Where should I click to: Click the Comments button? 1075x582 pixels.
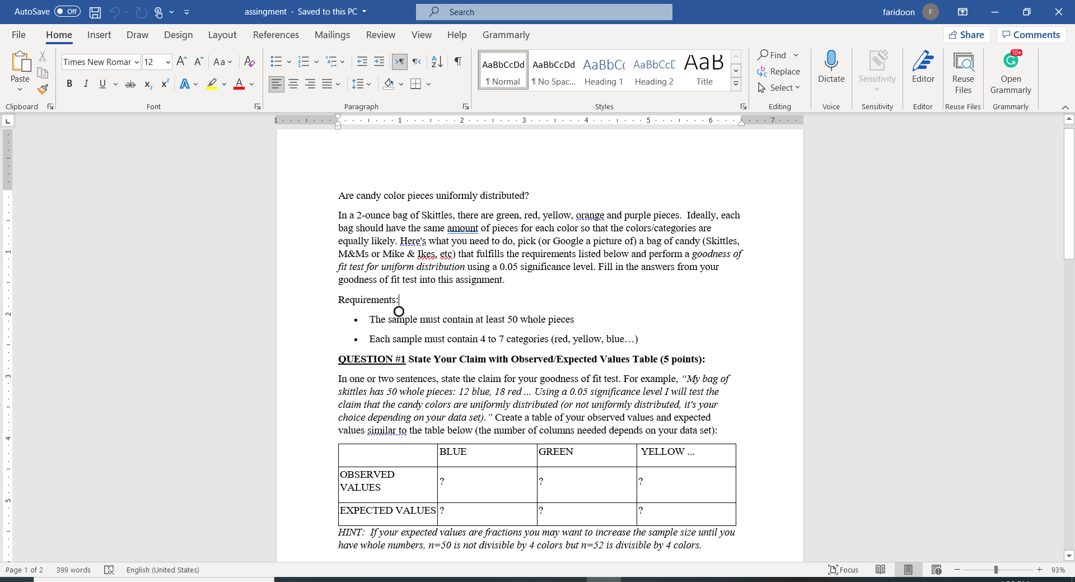[x=1031, y=35]
